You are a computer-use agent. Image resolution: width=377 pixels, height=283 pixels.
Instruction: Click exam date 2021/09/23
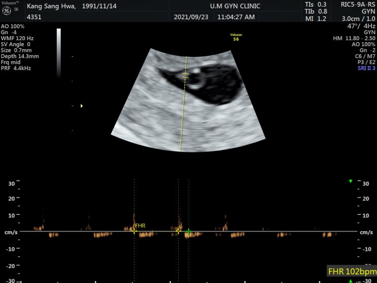(191, 17)
